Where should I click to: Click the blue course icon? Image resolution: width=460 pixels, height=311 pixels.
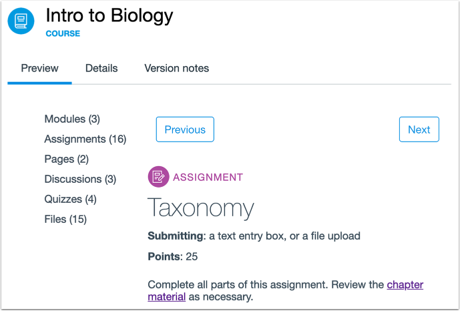[21, 21]
